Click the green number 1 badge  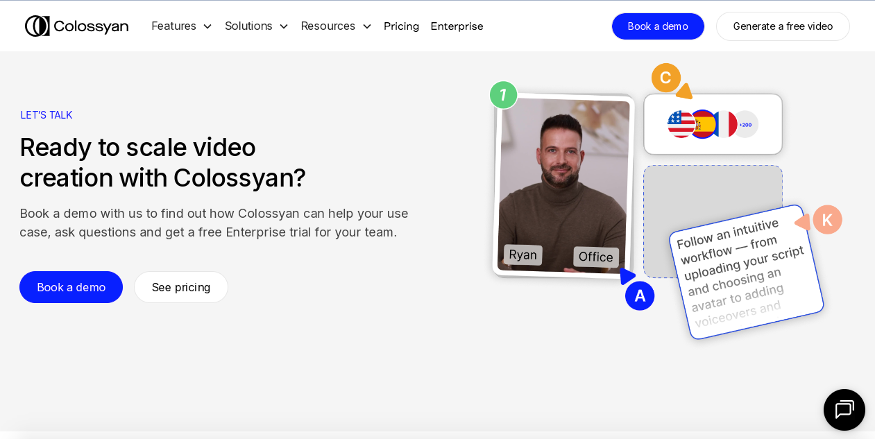[503, 95]
